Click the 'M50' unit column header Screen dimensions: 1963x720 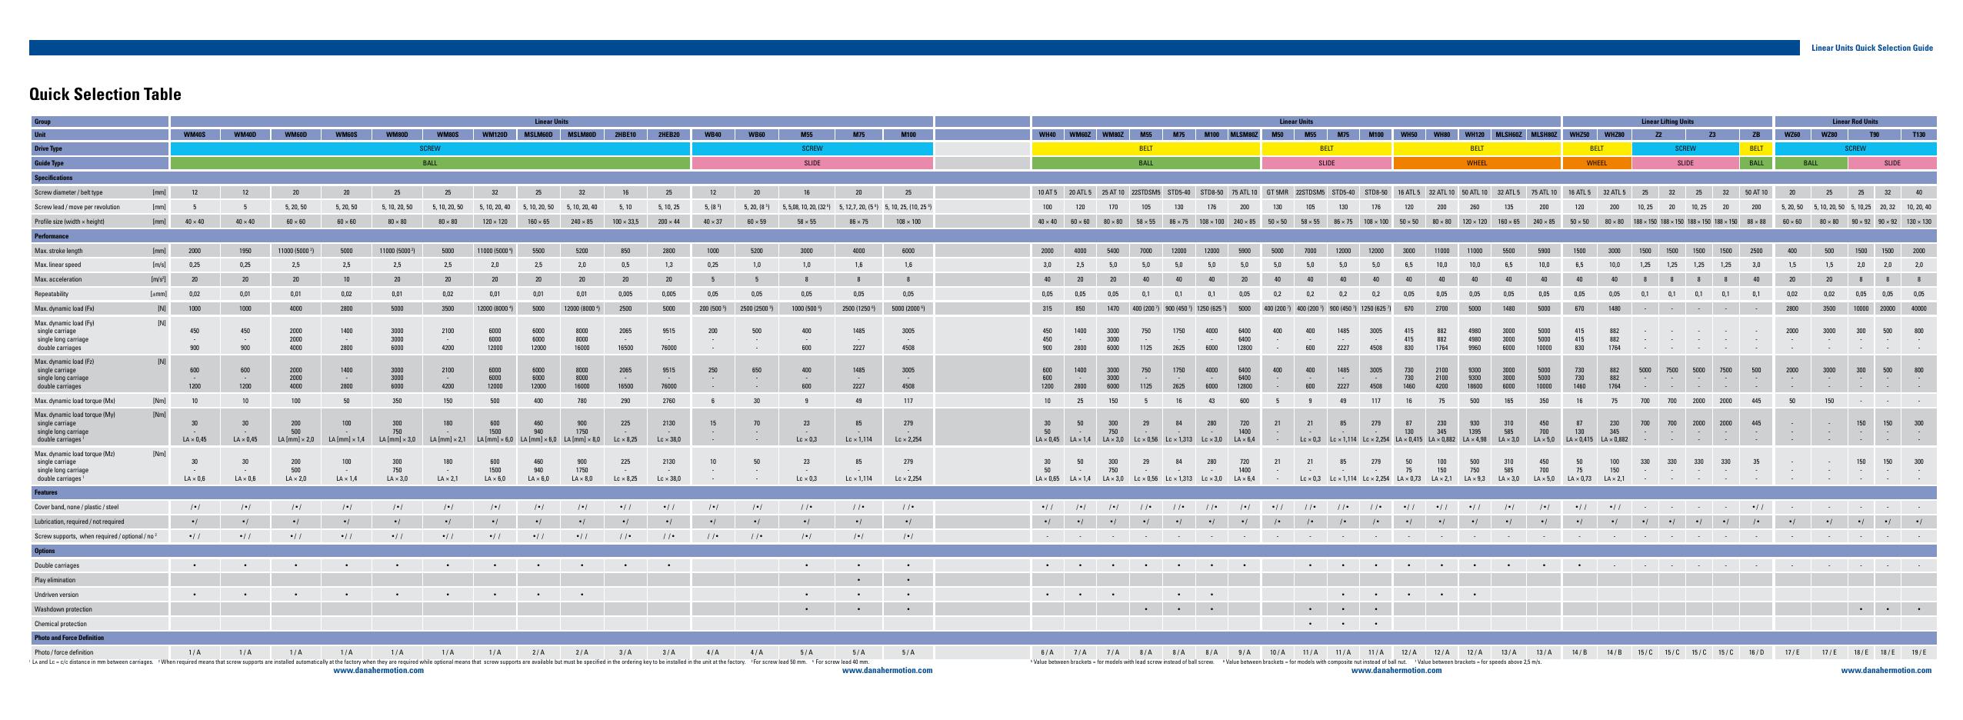click(1278, 135)
